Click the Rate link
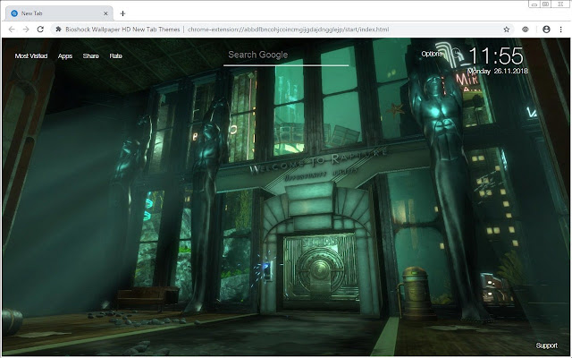Image resolution: width=572 pixels, height=358 pixels. point(115,55)
